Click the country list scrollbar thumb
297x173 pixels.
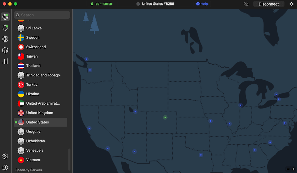pyautogui.click(x=69, y=160)
